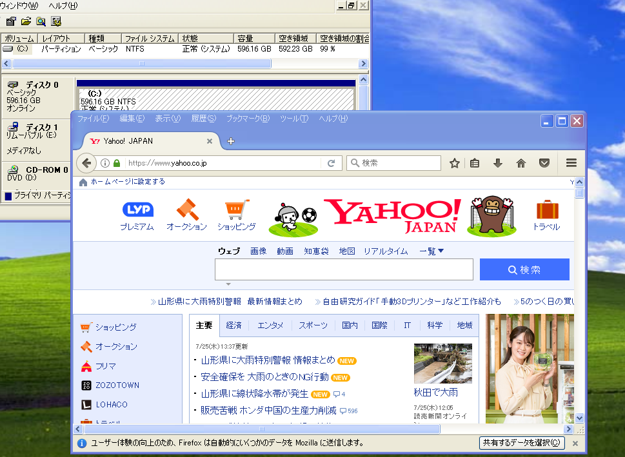Click the Yahoo! JAPAN logo
The width and height of the screenshot is (625, 457).
pyautogui.click(x=393, y=215)
